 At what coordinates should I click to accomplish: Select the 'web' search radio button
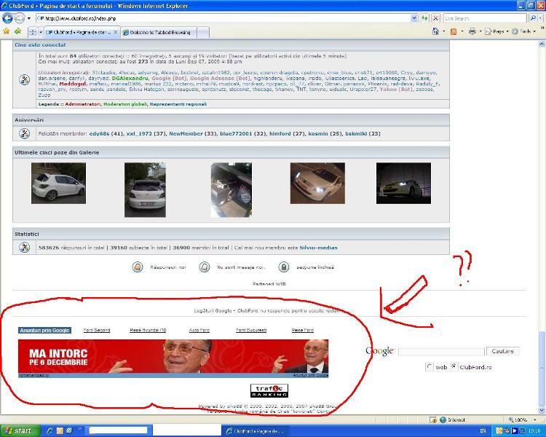(430, 367)
